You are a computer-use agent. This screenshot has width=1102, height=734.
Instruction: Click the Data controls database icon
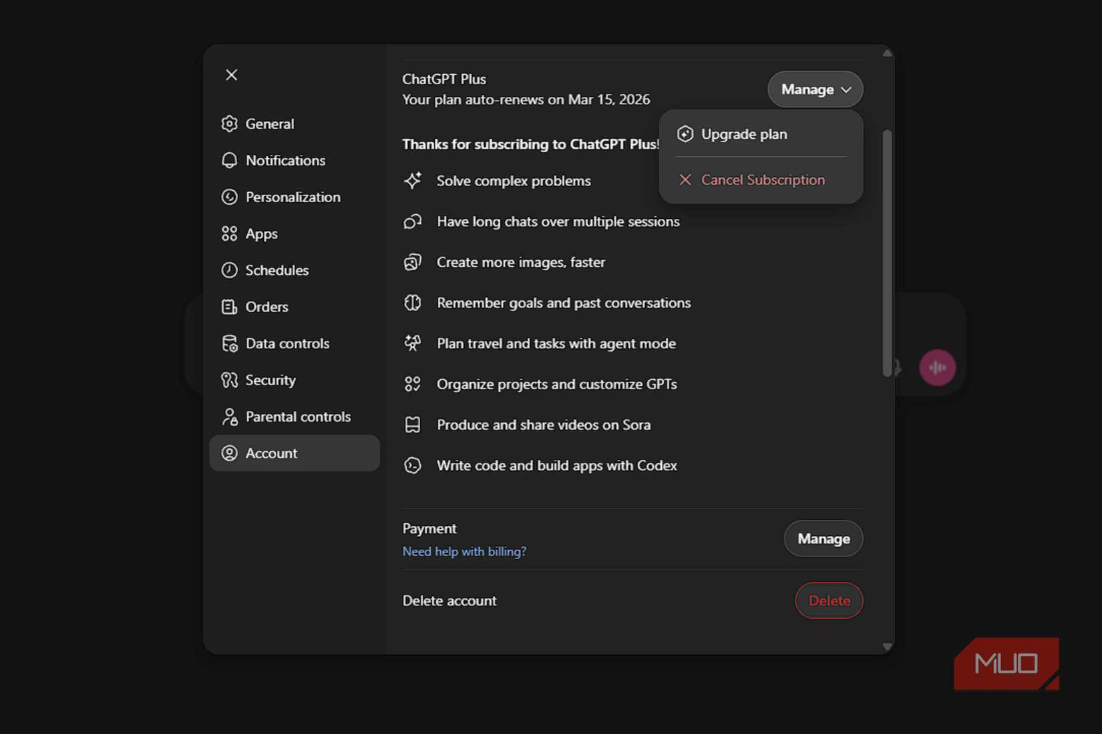[x=229, y=343]
